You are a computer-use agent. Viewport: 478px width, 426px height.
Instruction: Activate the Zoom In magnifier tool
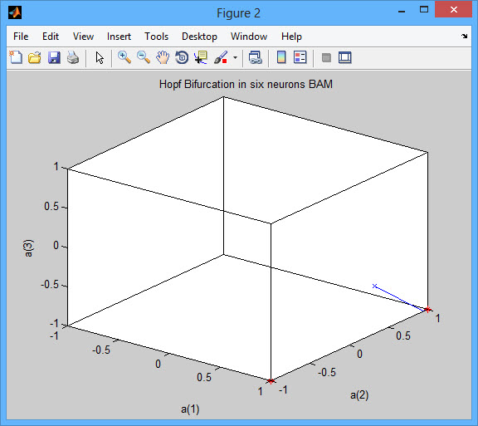tap(124, 57)
